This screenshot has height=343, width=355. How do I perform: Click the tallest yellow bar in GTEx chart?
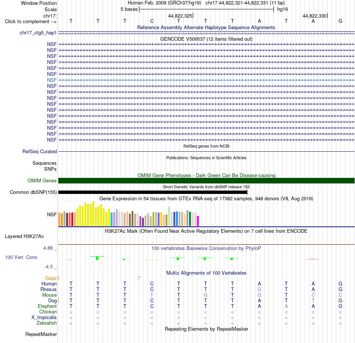[93, 214]
